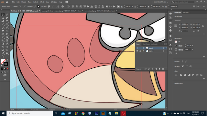Toggle lock on Layer 1
207x116 pixels.
click(x=140, y=51)
